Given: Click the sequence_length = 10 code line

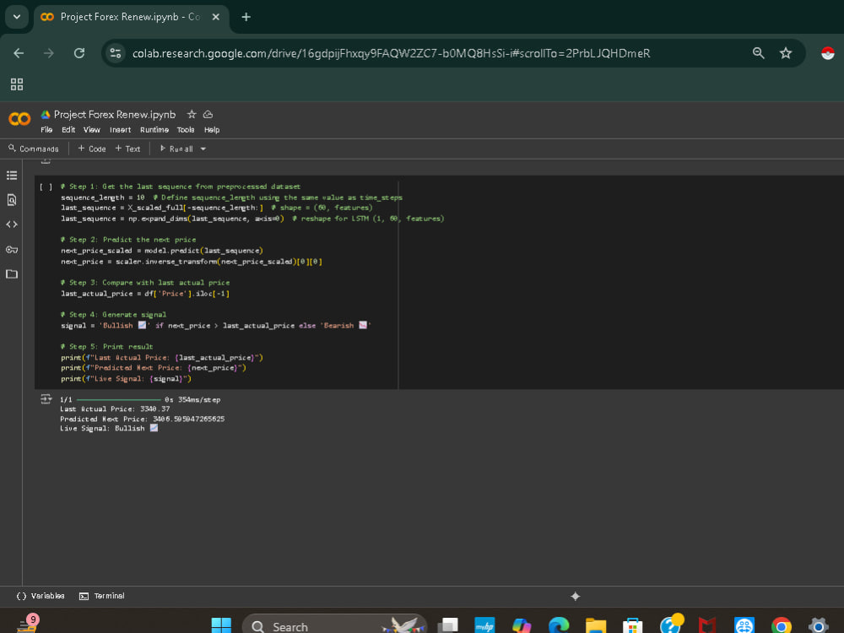Looking at the screenshot, I should click(231, 197).
